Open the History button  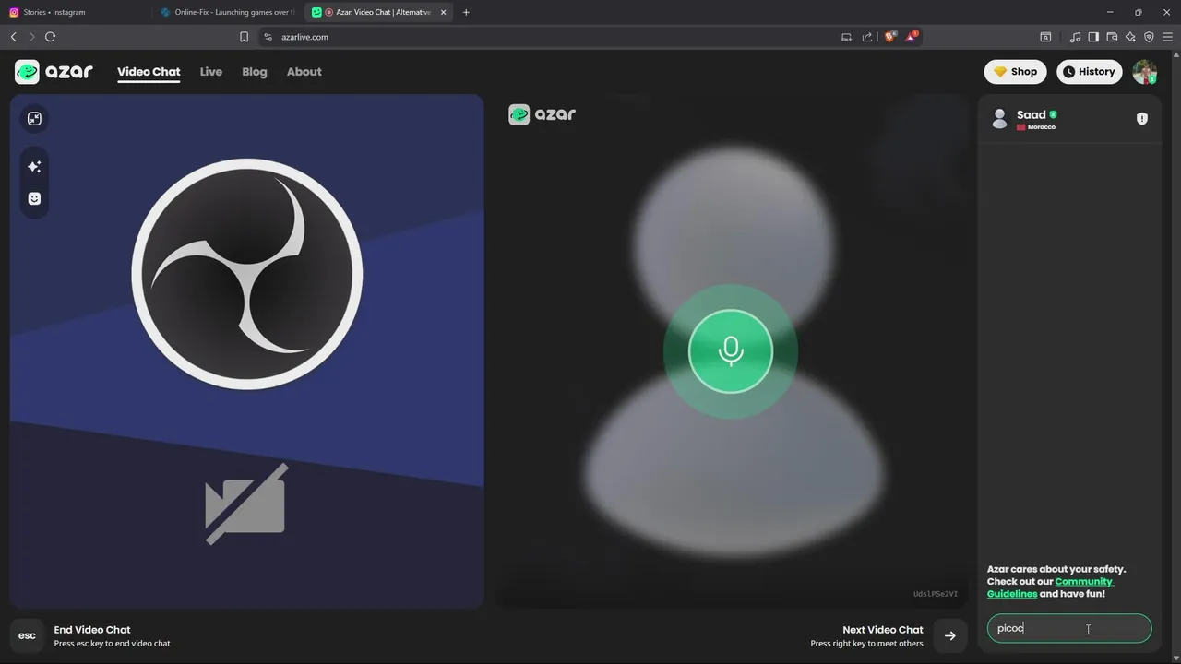coord(1089,72)
